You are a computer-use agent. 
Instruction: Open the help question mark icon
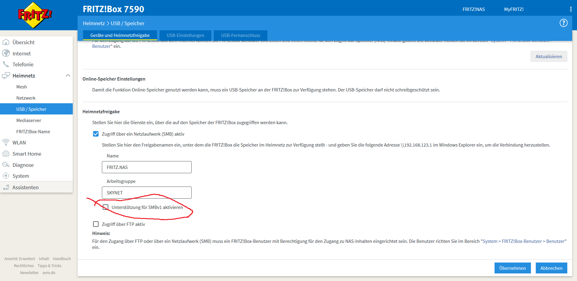[563, 23]
